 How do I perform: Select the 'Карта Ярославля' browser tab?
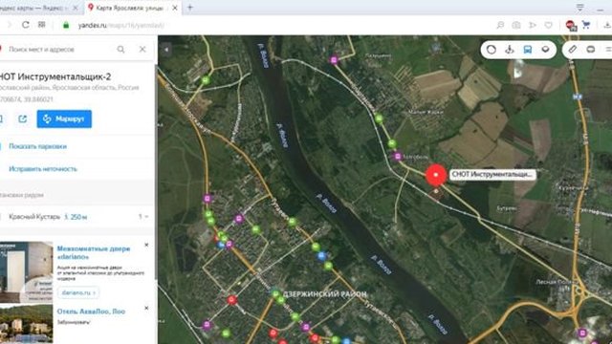click(x=130, y=8)
